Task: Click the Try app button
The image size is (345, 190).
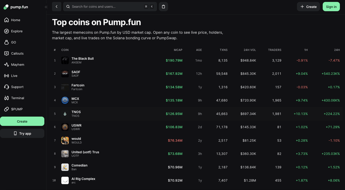Action: (22, 133)
